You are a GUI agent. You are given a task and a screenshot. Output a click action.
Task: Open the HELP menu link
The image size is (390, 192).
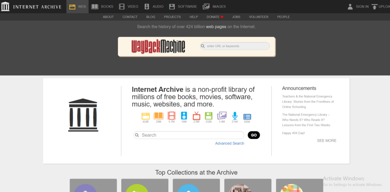pos(193,17)
